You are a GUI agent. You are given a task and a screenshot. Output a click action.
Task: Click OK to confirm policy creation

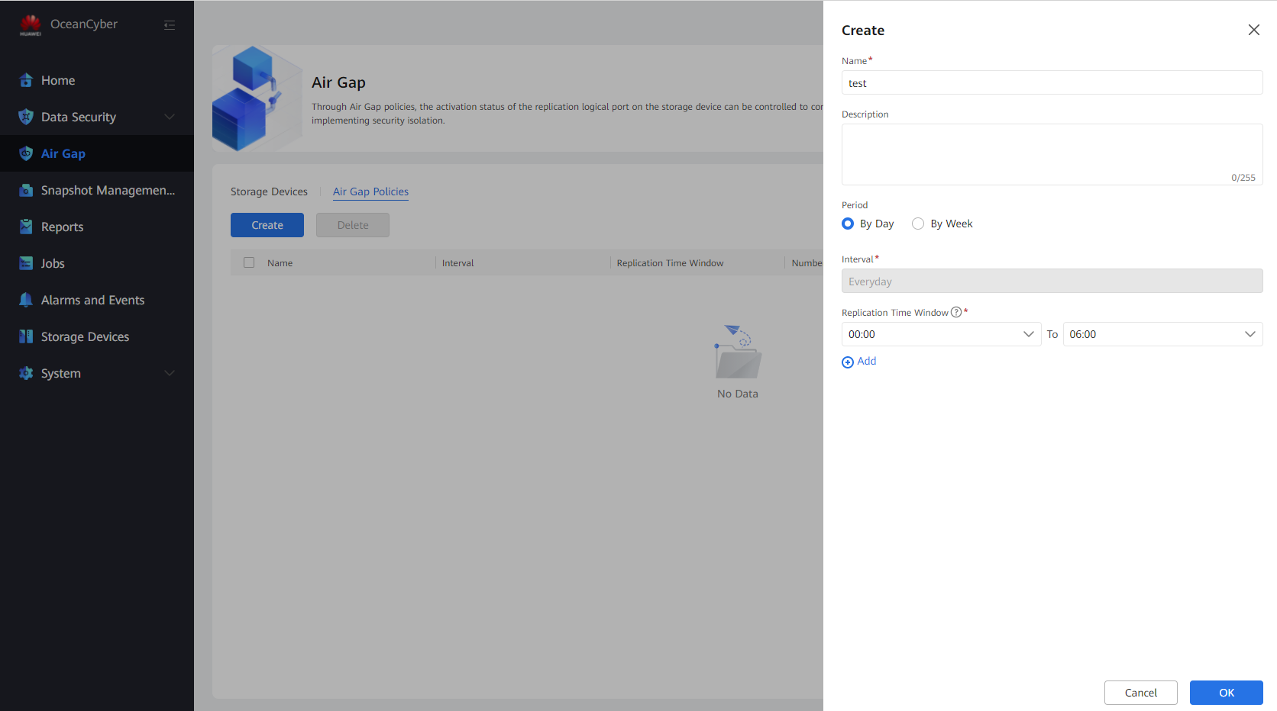coord(1226,693)
